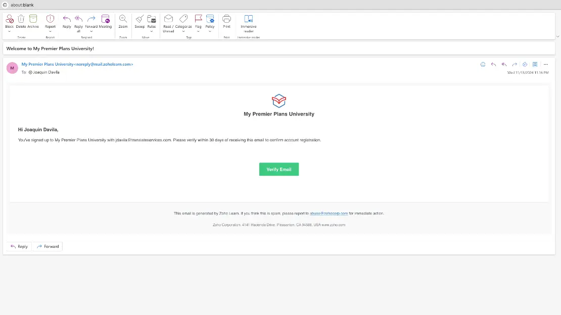Toggle Read / Unread envelope icon
Screen dimensions: 561x315
[168, 19]
